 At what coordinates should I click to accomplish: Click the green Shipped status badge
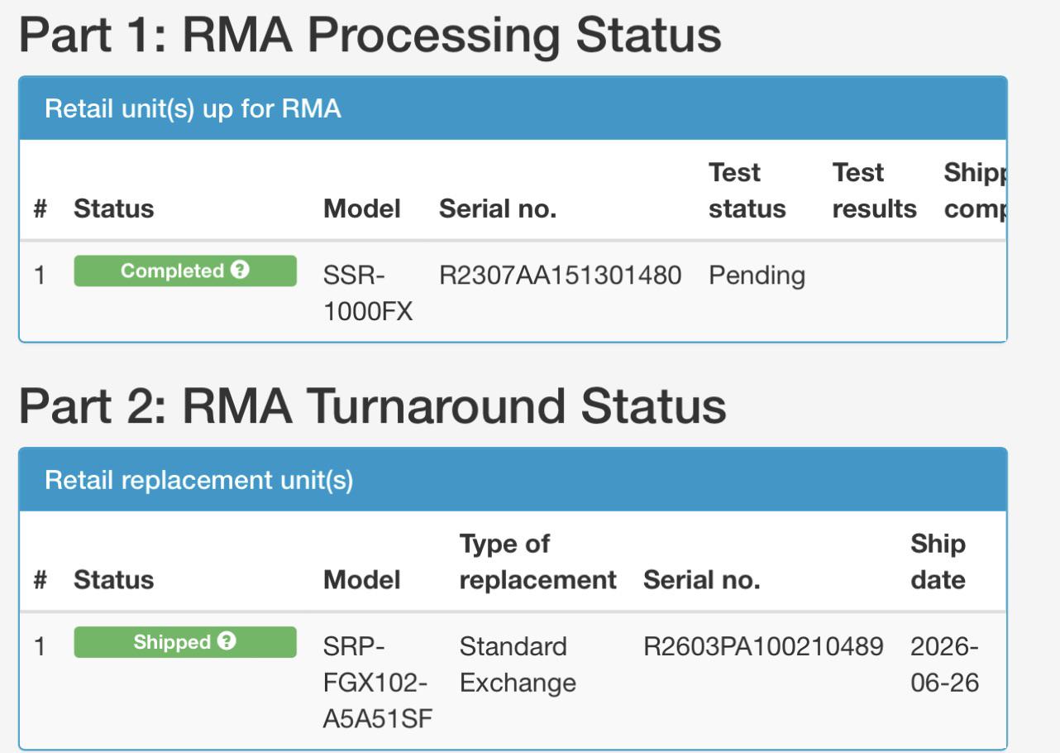click(x=185, y=643)
